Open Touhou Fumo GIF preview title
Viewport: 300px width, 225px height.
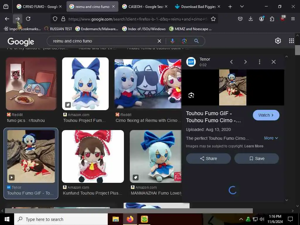pyautogui.click(x=213, y=117)
